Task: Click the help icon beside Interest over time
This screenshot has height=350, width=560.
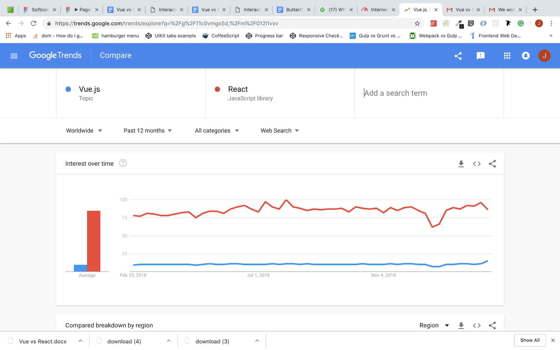Action: pyautogui.click(x=123, y=163)
